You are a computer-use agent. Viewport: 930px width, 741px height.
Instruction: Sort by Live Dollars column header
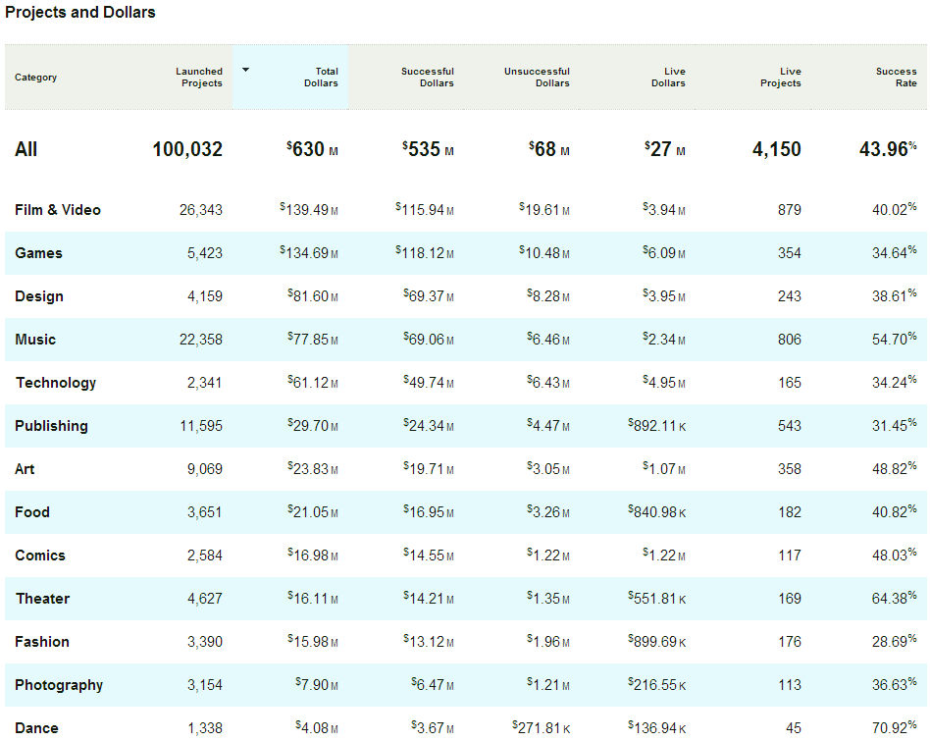pos(668,78)
